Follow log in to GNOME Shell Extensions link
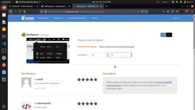Viewport: 195px width, 110px height. point(139,84)
